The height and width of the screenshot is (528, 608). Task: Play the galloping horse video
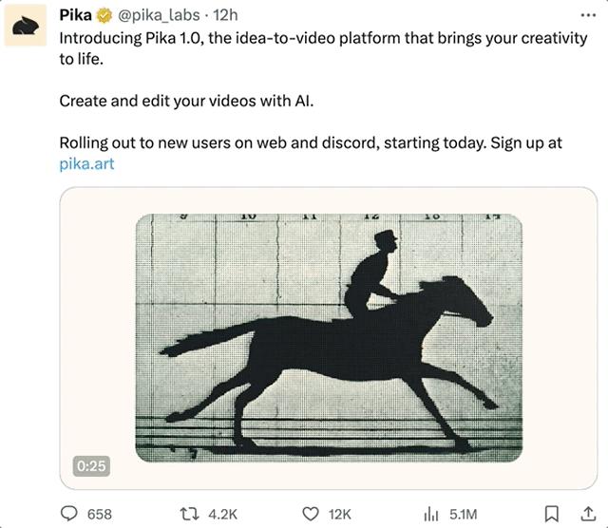tap(329, 338)
